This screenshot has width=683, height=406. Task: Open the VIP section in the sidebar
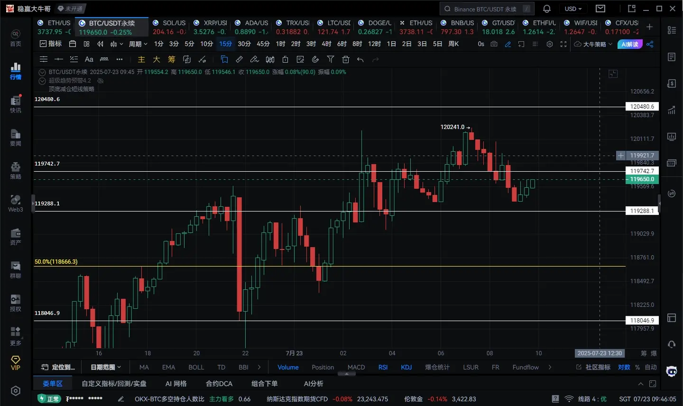click(16, 363)
